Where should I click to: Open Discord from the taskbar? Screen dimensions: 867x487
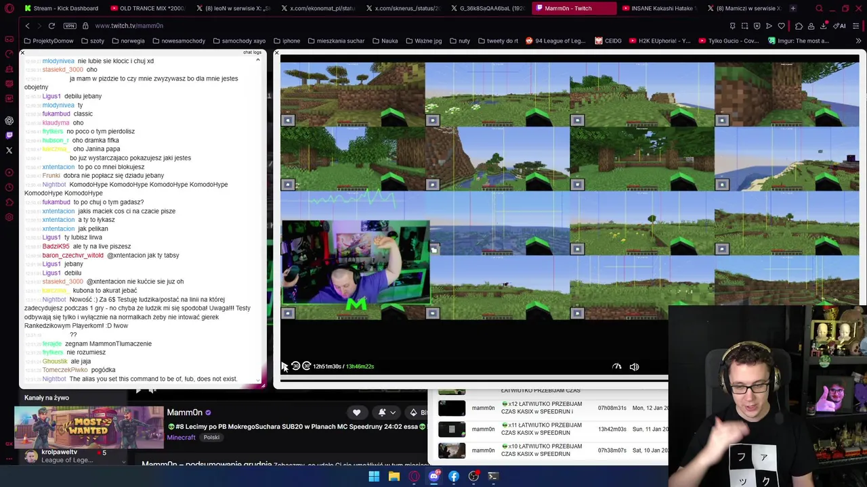coord(433,476)
